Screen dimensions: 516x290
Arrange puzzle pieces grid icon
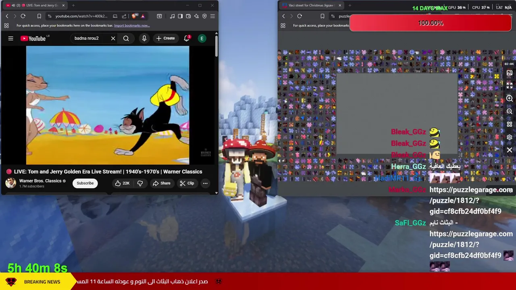[510, 124]
